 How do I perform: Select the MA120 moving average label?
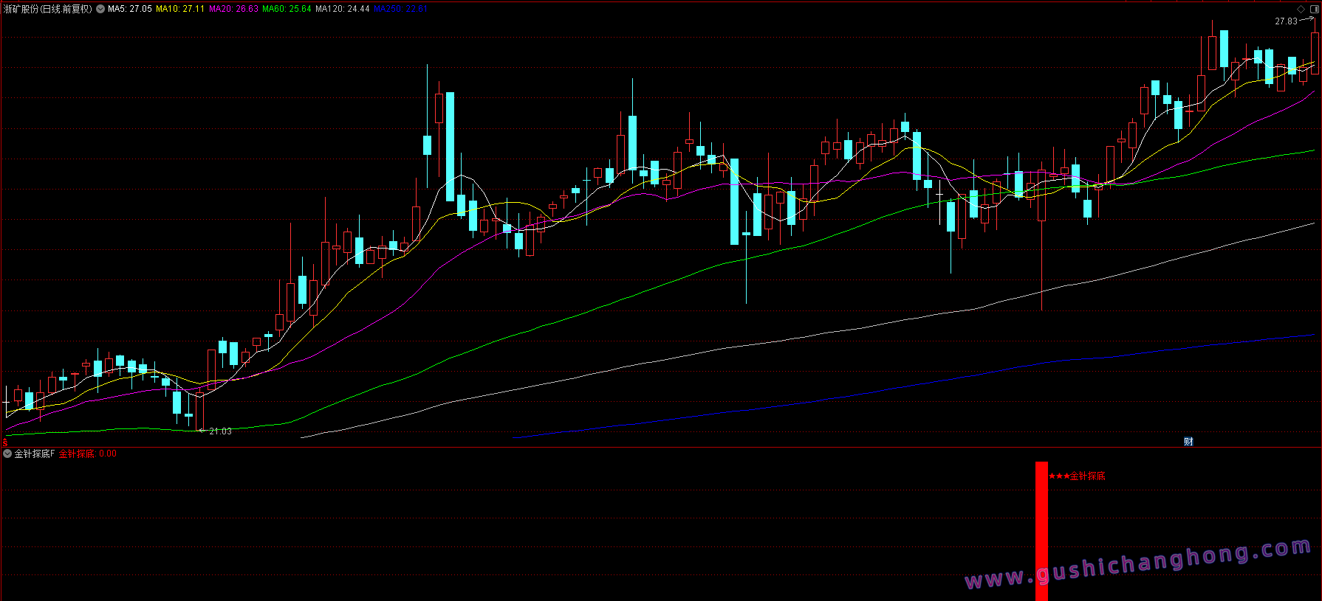coord(342,10)
